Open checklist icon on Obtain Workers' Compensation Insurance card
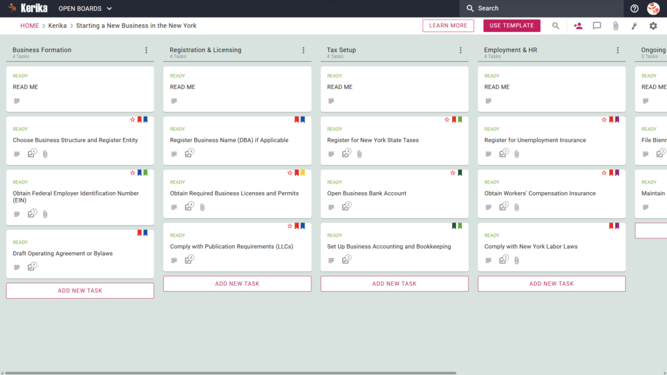The image size is (667, 375). click(504, 206)
